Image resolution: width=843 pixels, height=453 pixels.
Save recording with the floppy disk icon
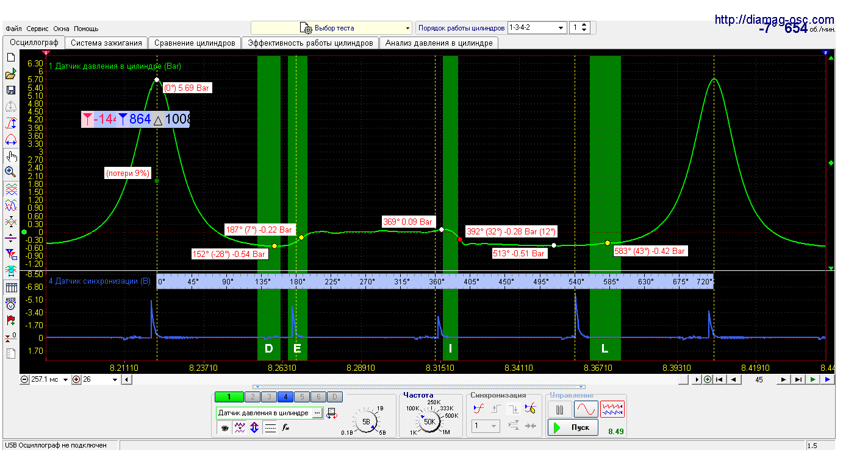coord(10,90)
